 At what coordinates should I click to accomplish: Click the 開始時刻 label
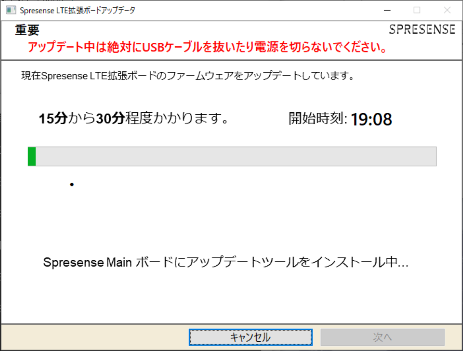click(x=318, y=119)
